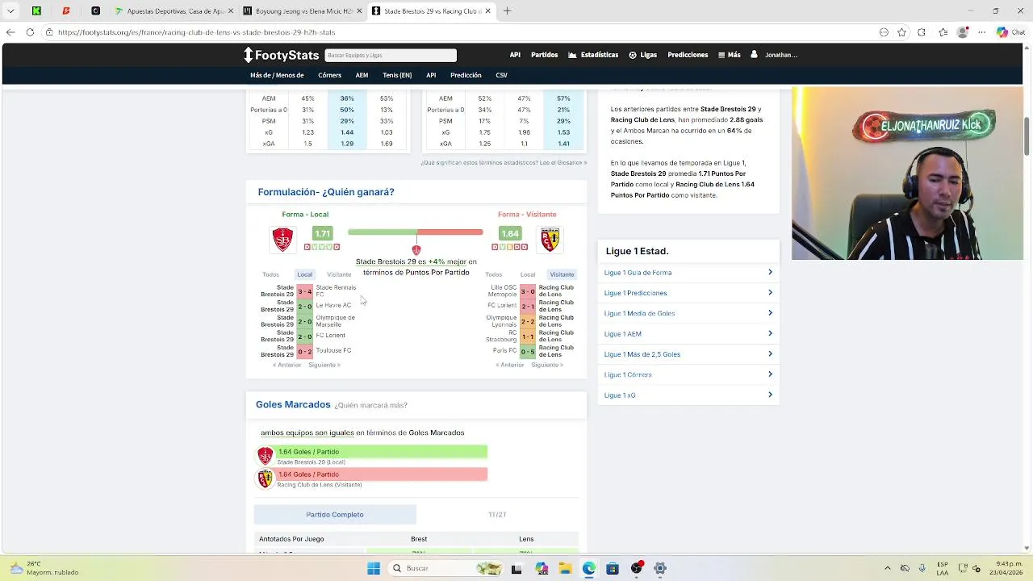The image size is (1033, 581).
Task: Click the green 1.64 Goles bar for Brest
Action: 381,452
